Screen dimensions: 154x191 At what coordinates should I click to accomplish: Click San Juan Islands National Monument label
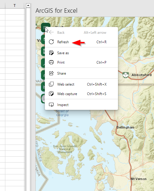(x=65, y=149)
